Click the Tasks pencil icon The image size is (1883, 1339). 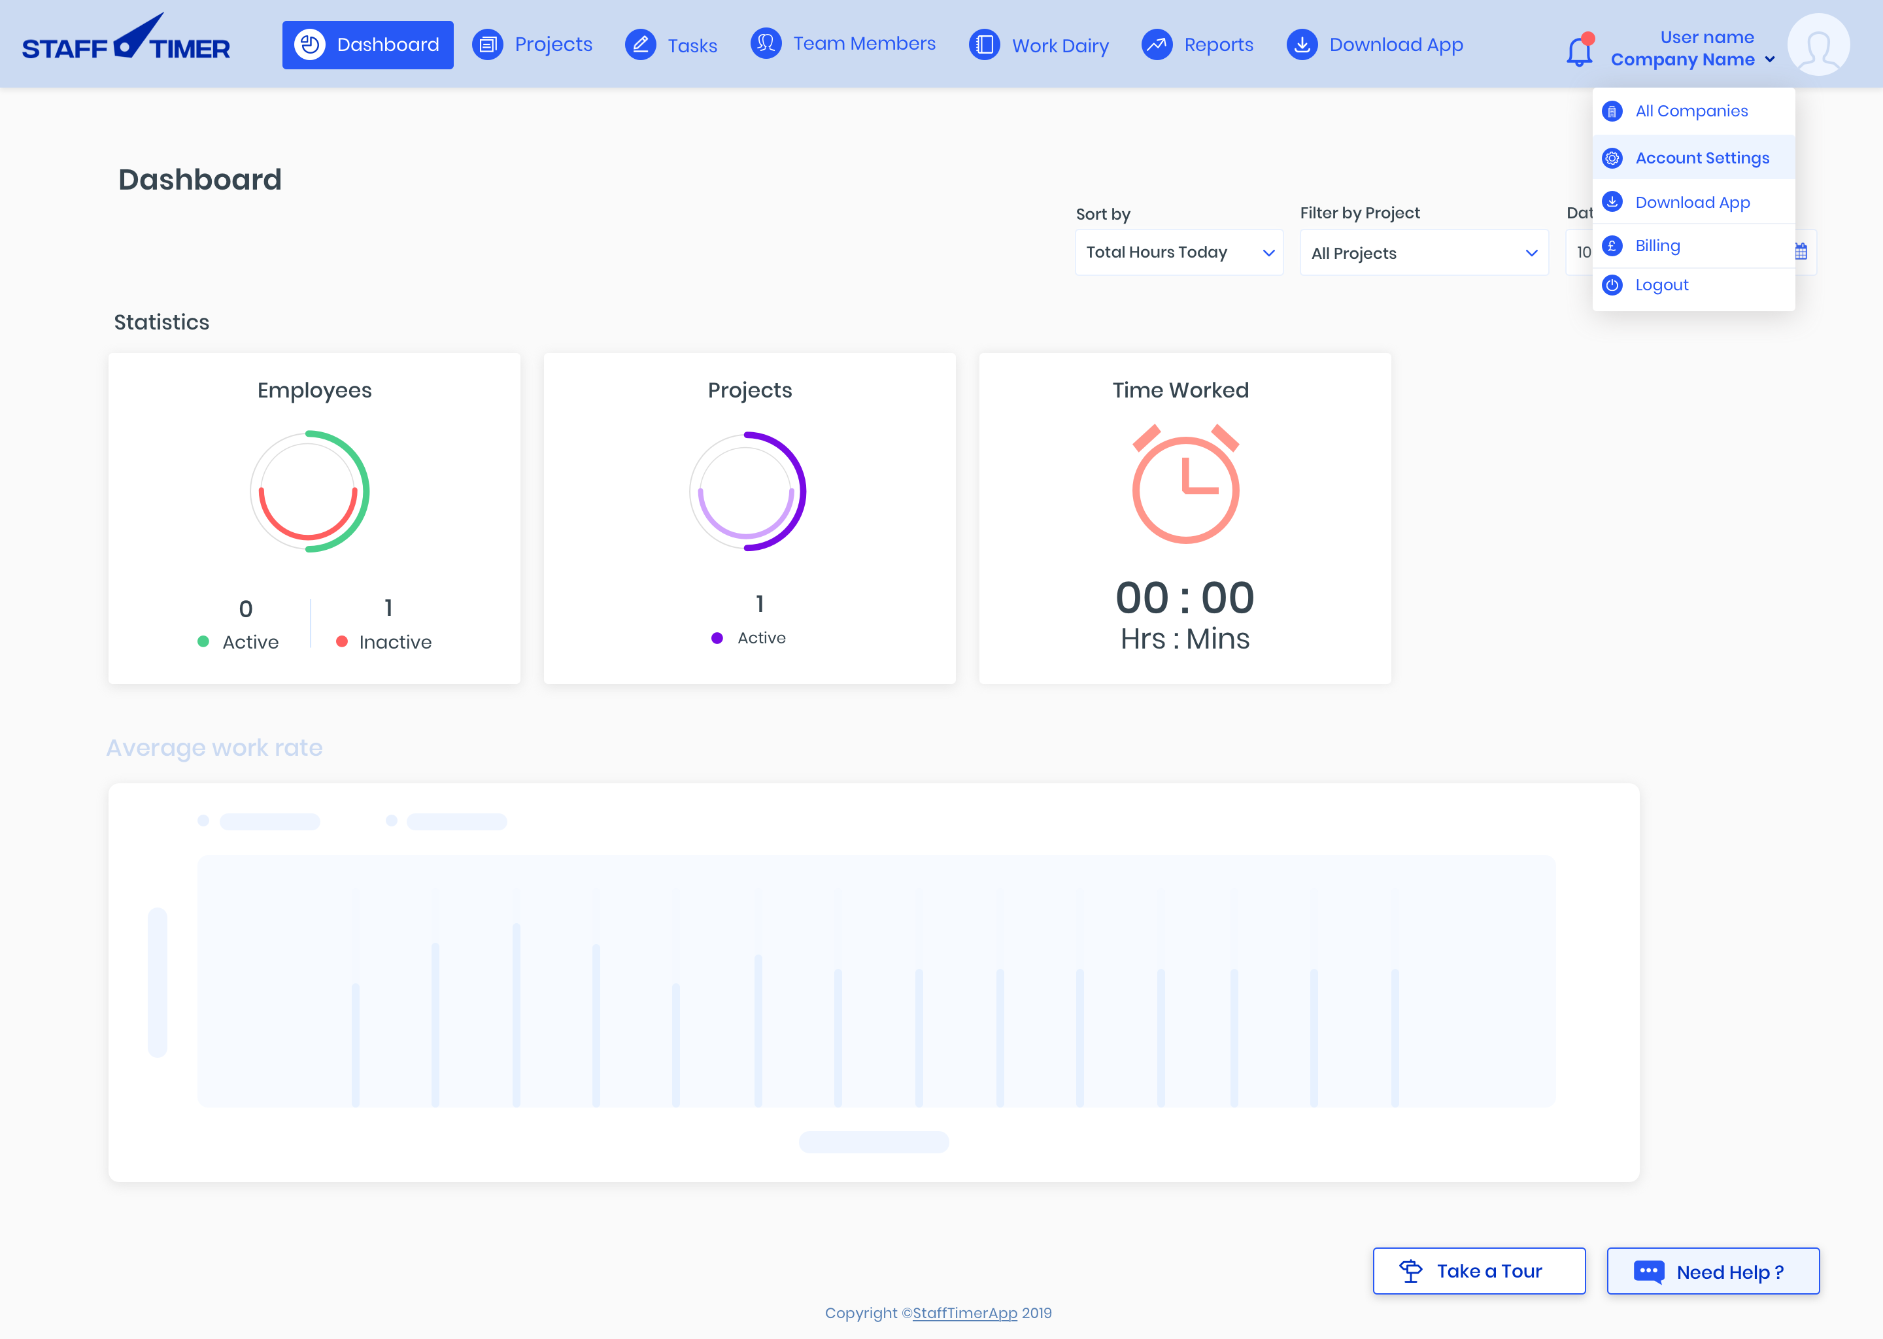click(x=641, y=44)
